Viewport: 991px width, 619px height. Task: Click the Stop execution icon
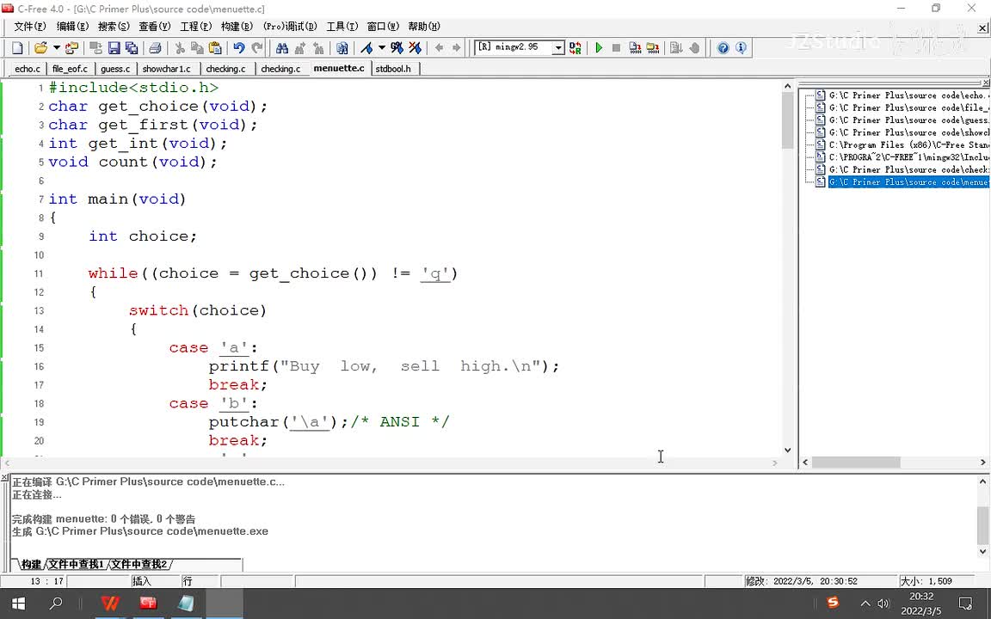[616, 48]
